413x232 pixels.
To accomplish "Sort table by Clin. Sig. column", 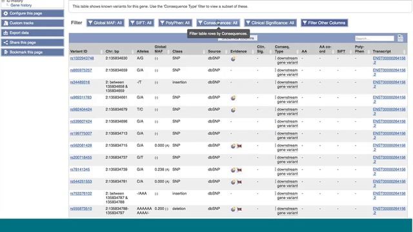I will coord(261,49).
